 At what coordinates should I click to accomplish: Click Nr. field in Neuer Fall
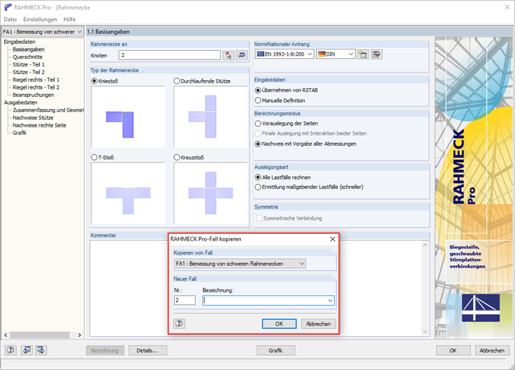pyautogui.click(x=184, y=300)
